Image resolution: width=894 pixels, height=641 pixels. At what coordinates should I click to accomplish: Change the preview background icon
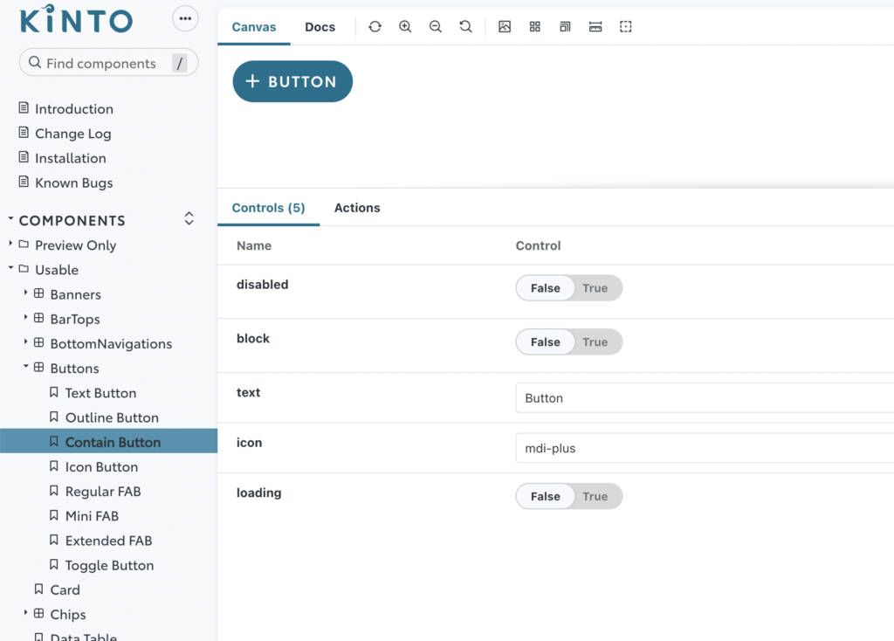coord(505,27)
